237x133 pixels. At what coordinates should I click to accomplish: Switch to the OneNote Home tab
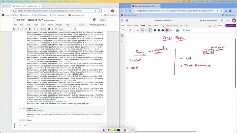129,25
